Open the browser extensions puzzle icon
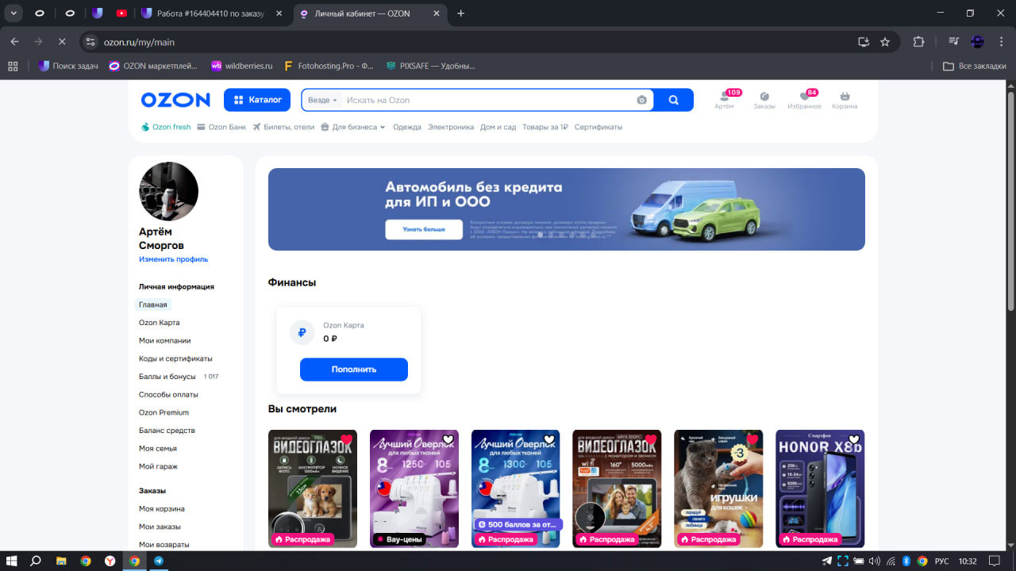Image resolution: width=1016 pixels, height=571 pixels. tap(919, 42)
